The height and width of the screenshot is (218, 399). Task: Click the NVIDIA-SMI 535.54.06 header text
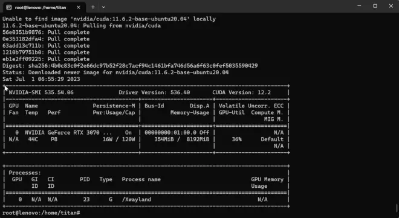(41, 92)
